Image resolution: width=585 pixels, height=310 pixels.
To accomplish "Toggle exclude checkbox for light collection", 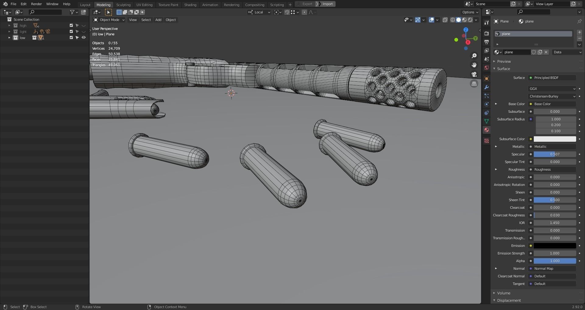I will pos(71,32).
